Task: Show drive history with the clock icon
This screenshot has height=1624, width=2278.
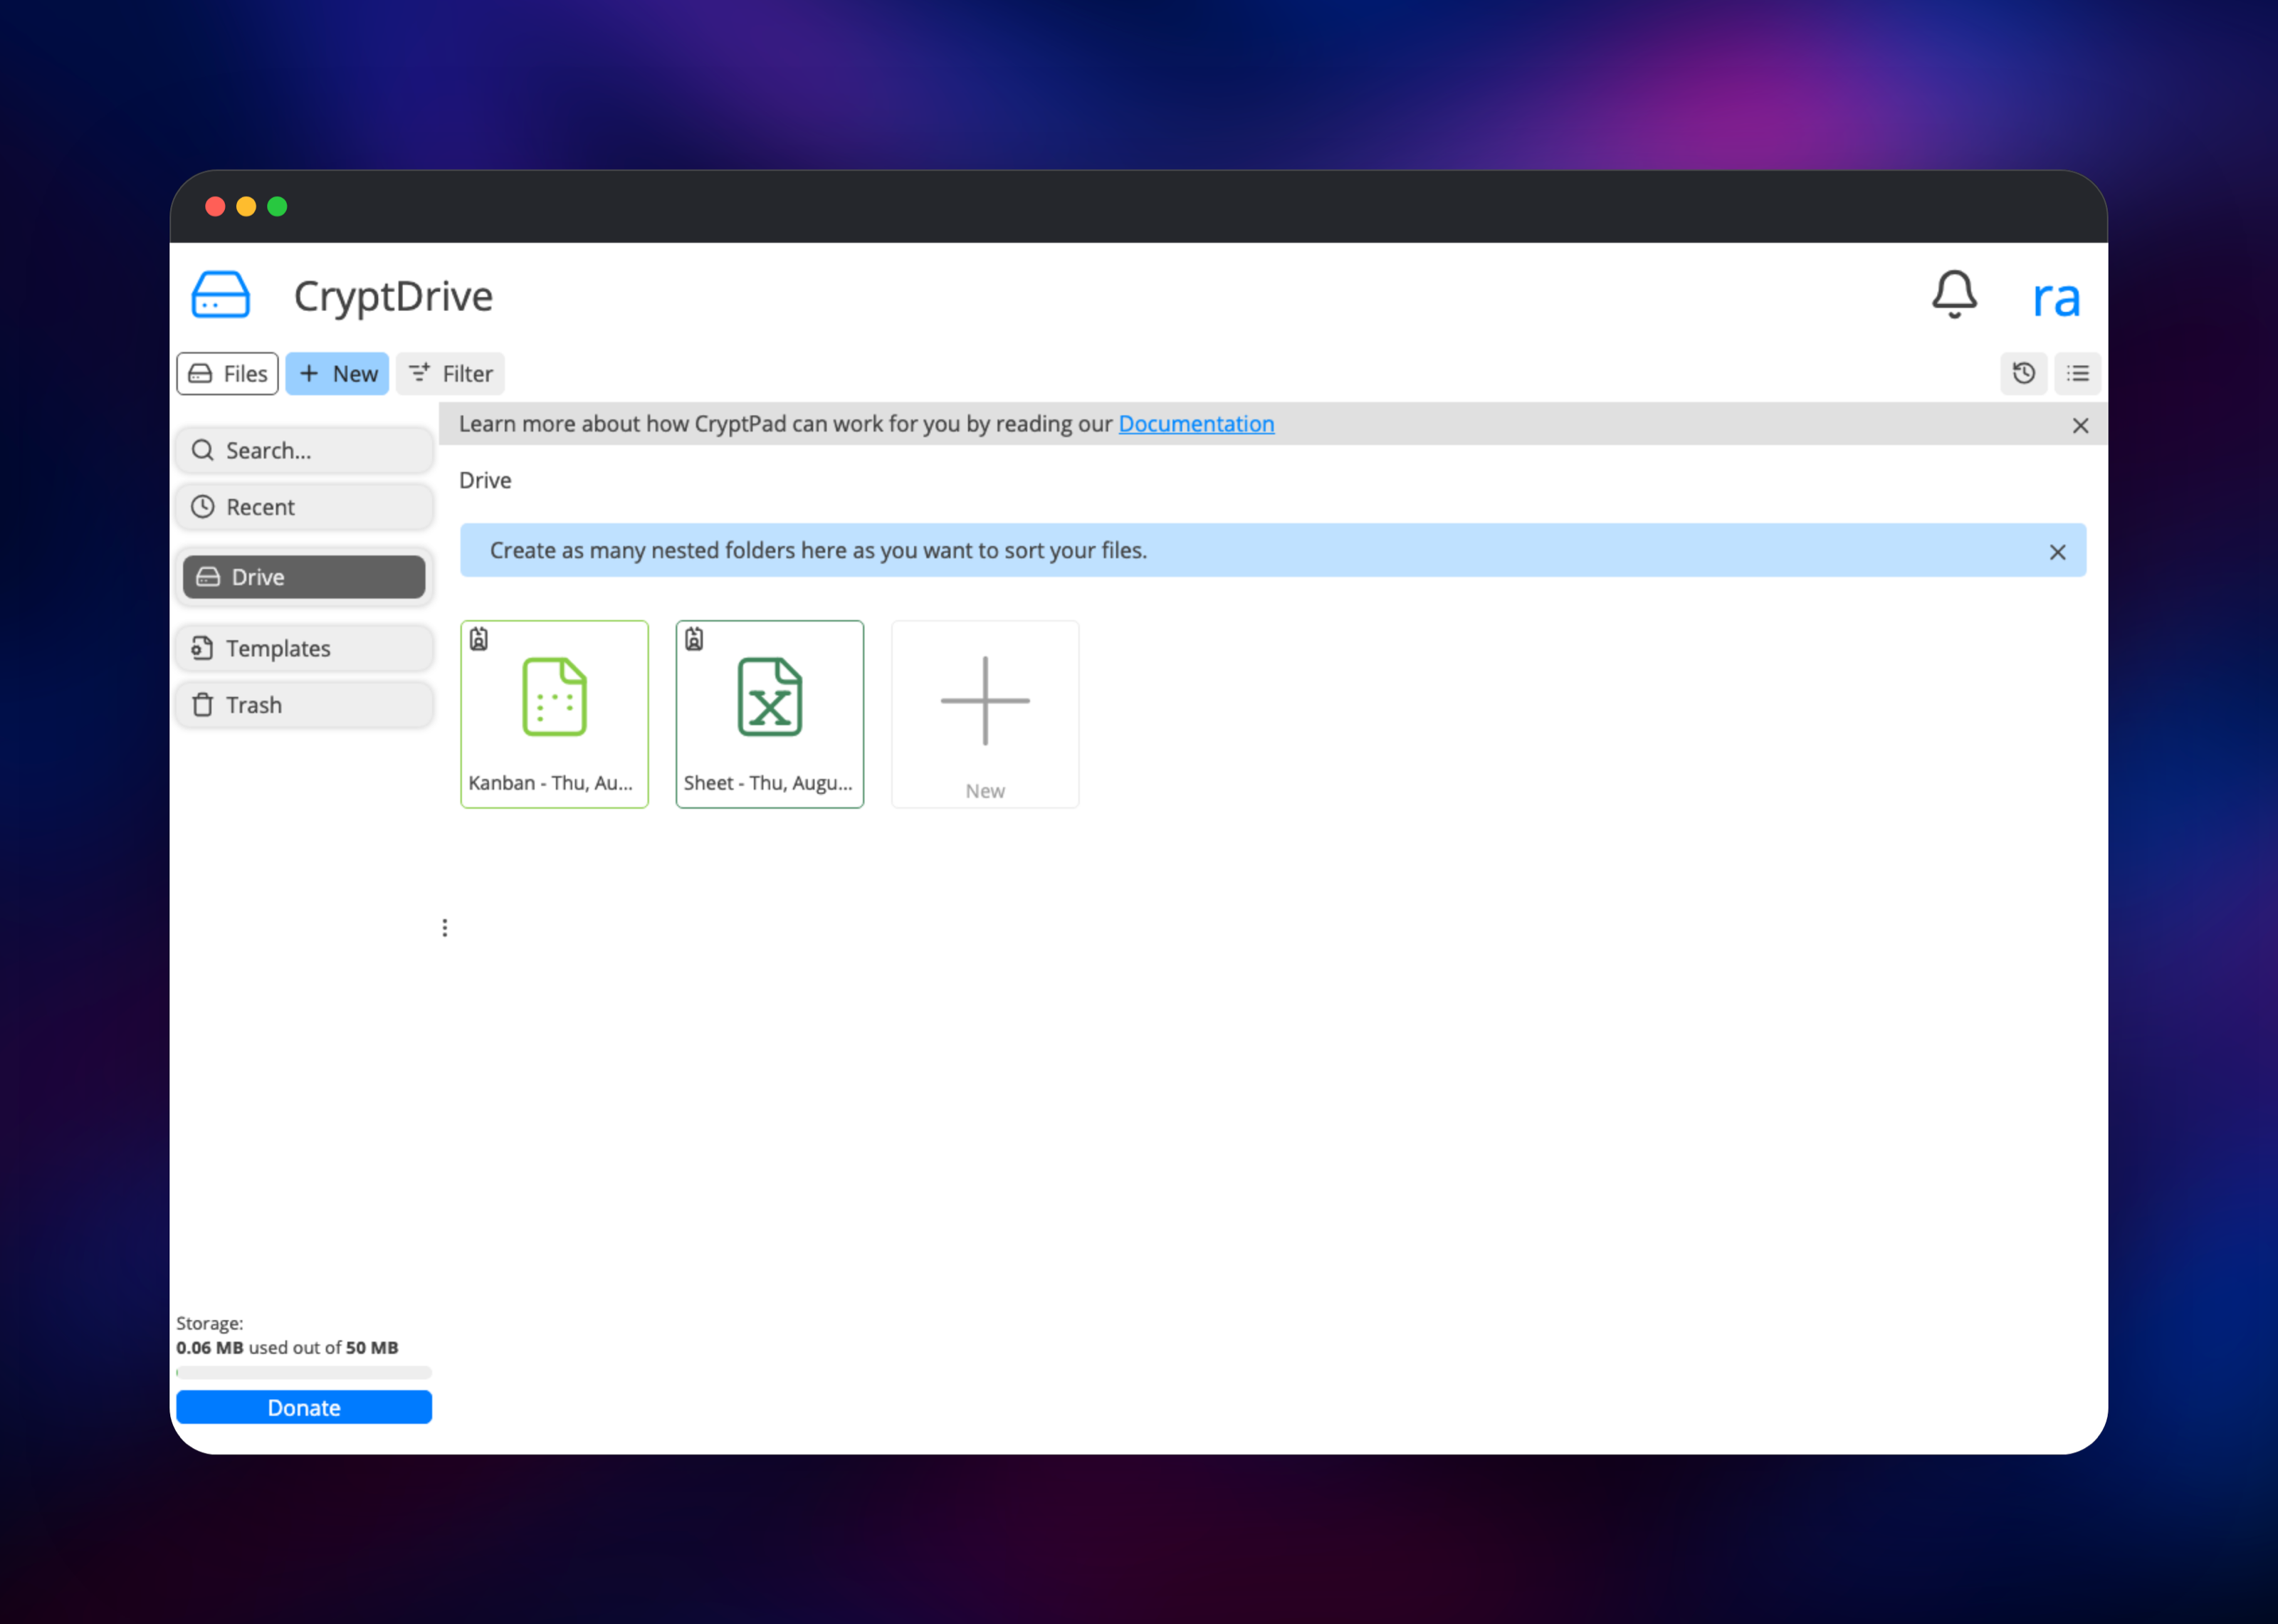Action: point(2024,374)
